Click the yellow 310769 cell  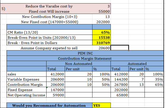coord(101,43)
